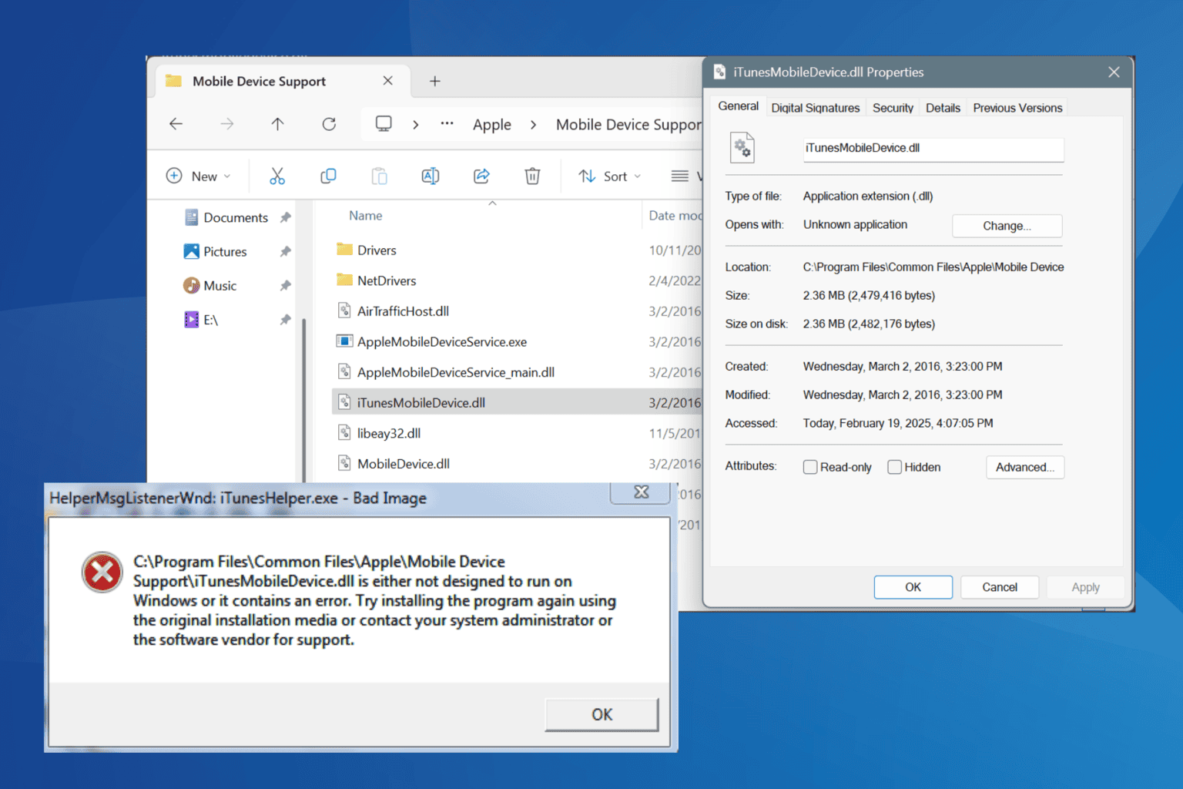
Task: Click OK in Bad Image error dialog
Action: click(x=602, y=714)
